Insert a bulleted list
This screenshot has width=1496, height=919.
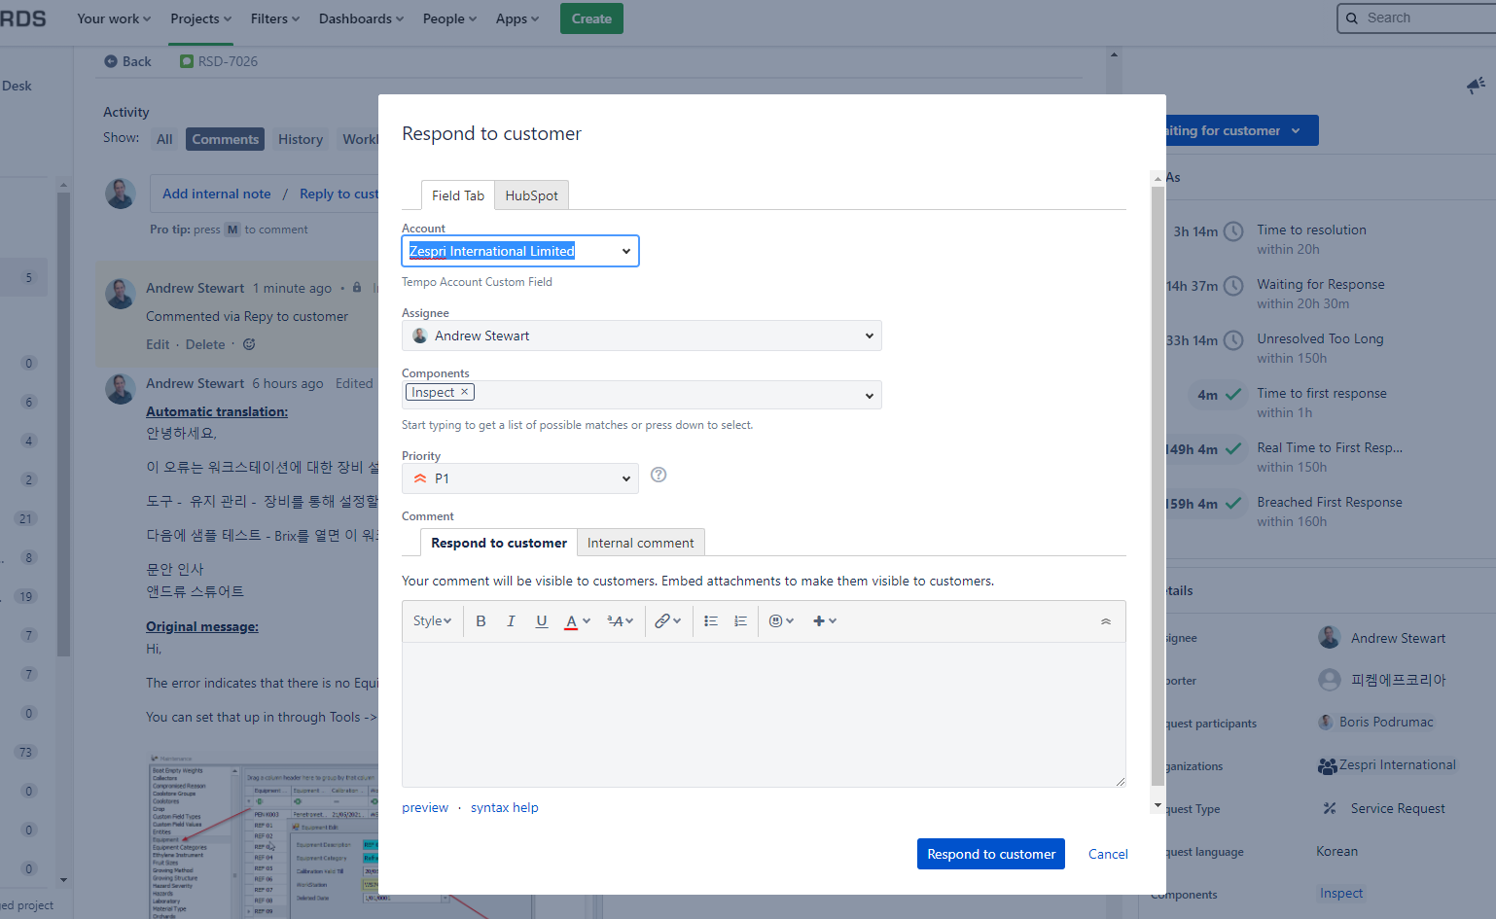(x=711, y=621)
